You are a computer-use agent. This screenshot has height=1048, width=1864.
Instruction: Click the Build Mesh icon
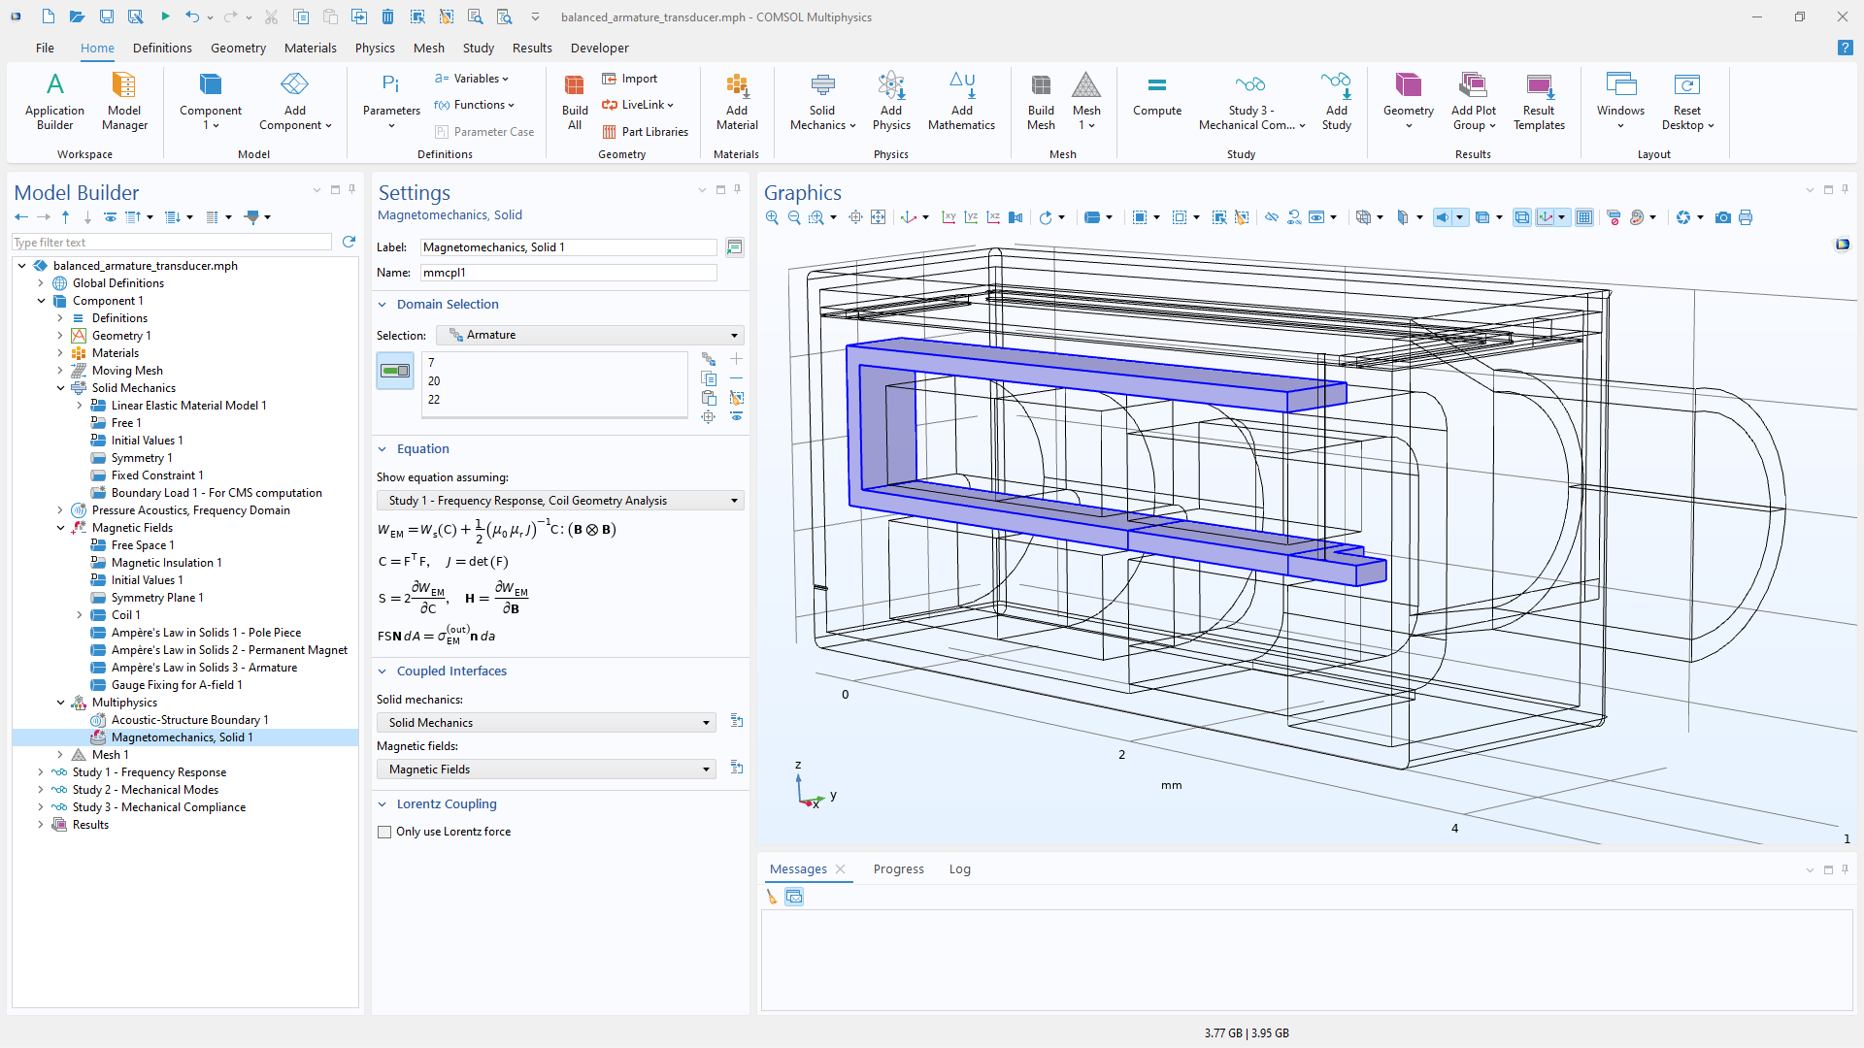click(x=1040, y=100)
